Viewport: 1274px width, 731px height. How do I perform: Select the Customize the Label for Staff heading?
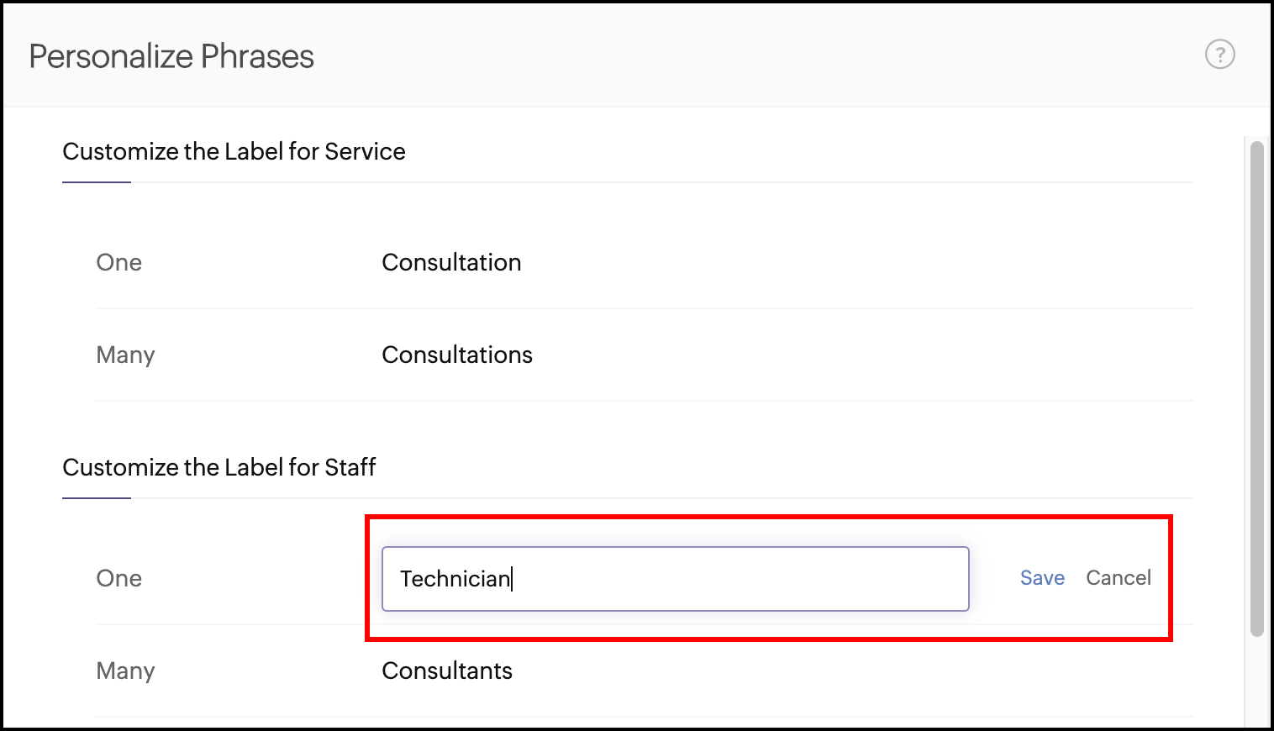point(218,467)
